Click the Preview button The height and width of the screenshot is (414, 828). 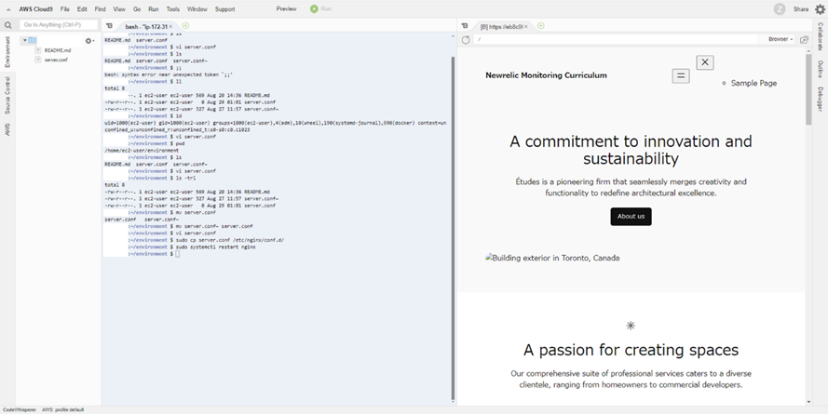click(x=286, y=9)
